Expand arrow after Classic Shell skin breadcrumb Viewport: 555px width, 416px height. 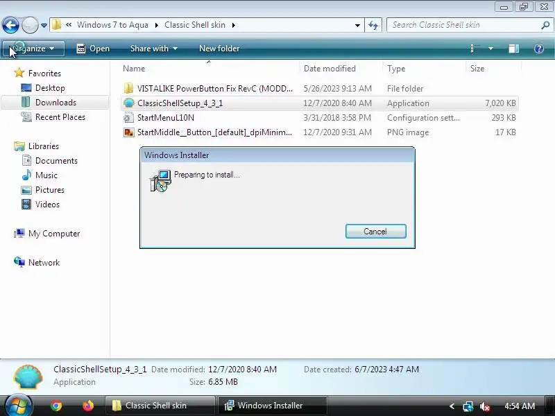pyautogui.click(x=234, y=25)
